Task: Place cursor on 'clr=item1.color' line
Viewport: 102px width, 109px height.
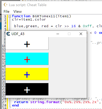Action: [29, 20]
